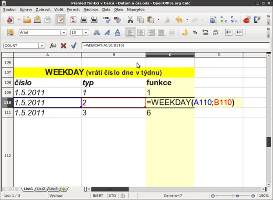The image size is (273, 200).
Task: Expand the Font Name dropdown arrow
Action: (64, 32)
